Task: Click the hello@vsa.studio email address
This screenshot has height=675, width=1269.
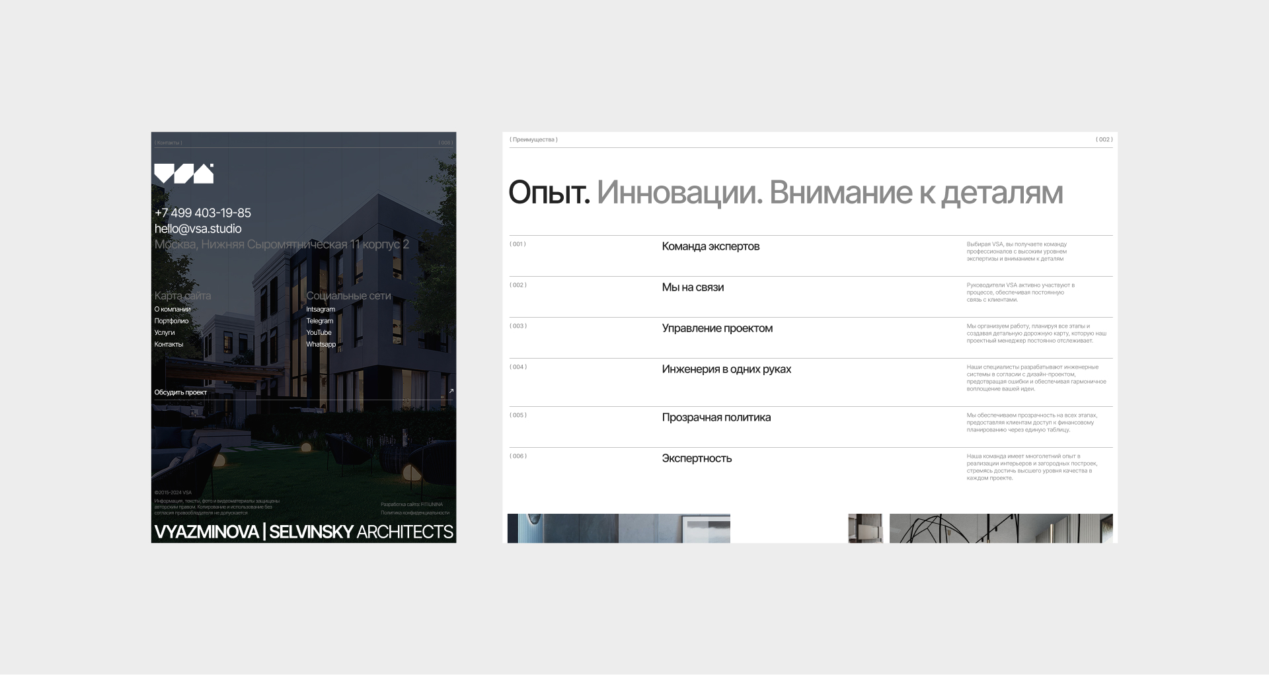Action: pos(198,228)
